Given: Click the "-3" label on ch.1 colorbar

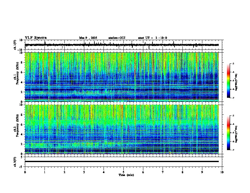Looking at the screenshot, I should (233, 64).
